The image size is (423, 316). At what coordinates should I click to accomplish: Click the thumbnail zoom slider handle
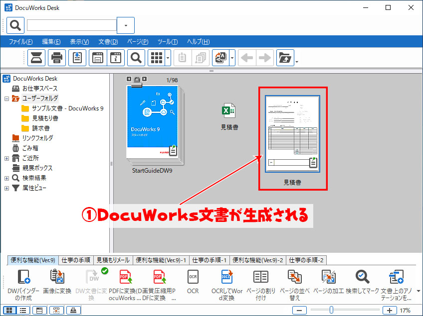pos(331,310)
